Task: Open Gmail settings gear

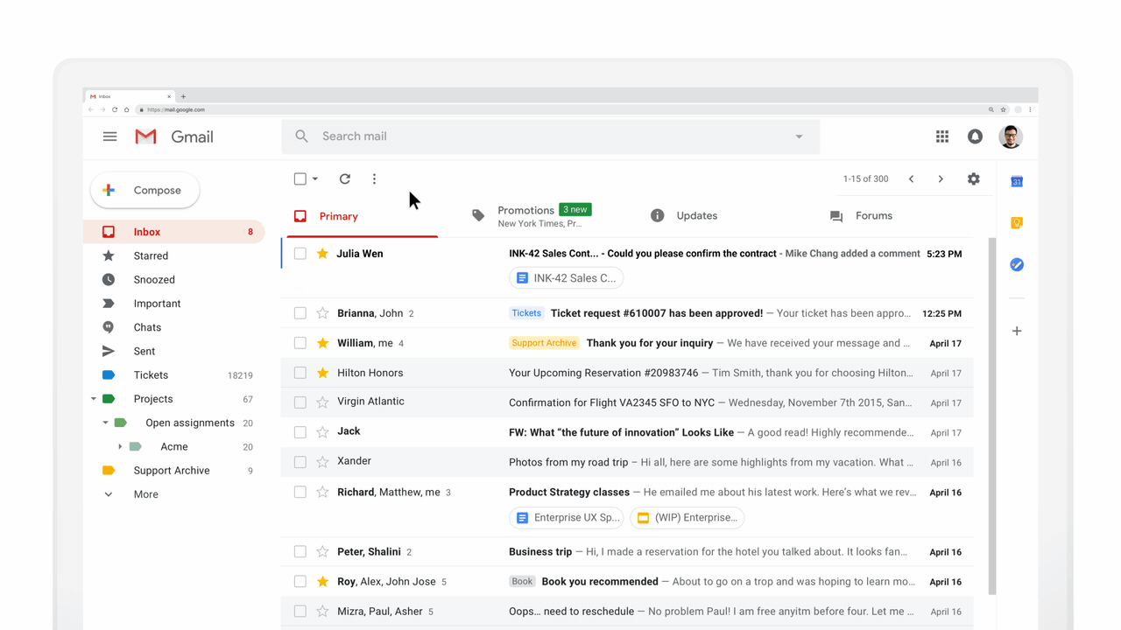Action: click(x=973, y=178)
